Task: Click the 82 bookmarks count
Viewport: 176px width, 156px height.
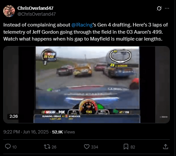Action: 133,147
